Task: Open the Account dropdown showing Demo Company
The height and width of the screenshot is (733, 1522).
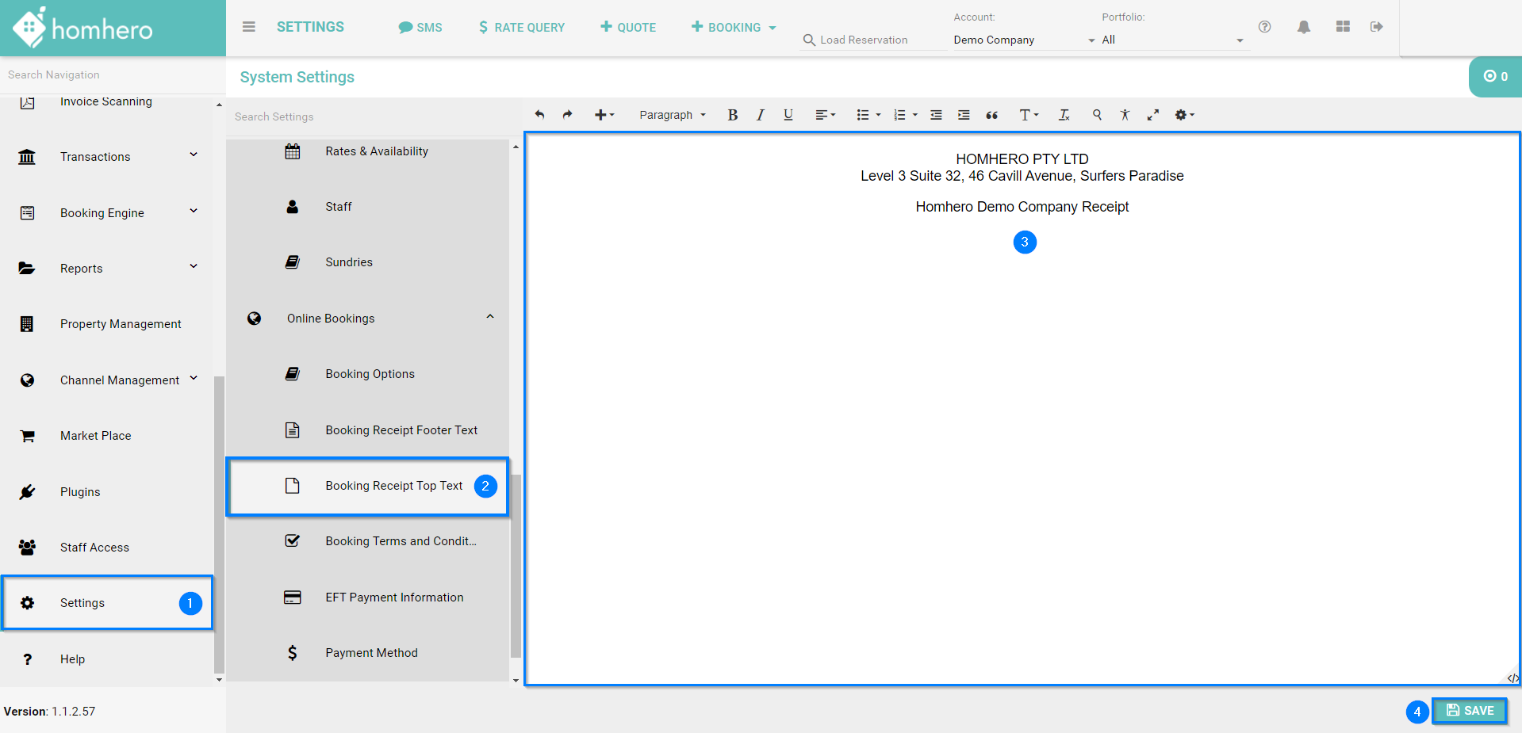Action: pos(1023,40)
